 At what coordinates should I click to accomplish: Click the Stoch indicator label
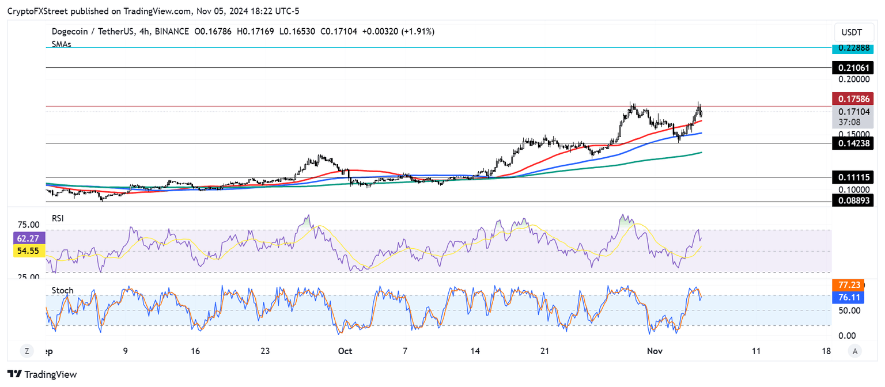[62, 290]
